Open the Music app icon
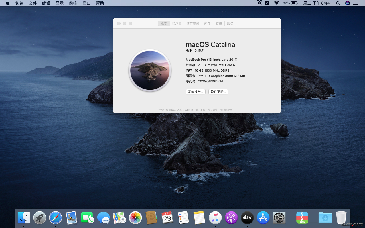The image size is (365, 228). (x=215, y=218)
